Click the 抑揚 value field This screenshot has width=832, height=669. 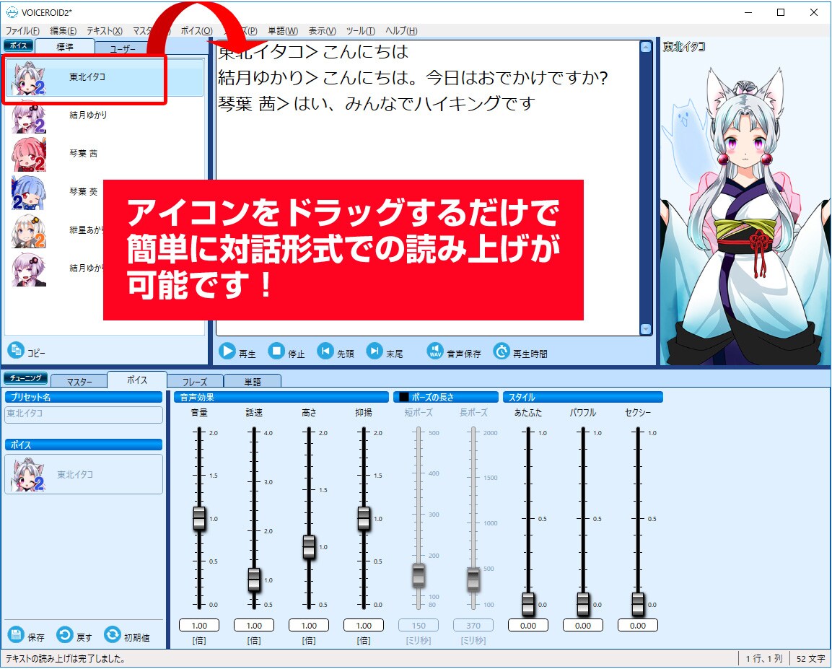click(364, 626)
